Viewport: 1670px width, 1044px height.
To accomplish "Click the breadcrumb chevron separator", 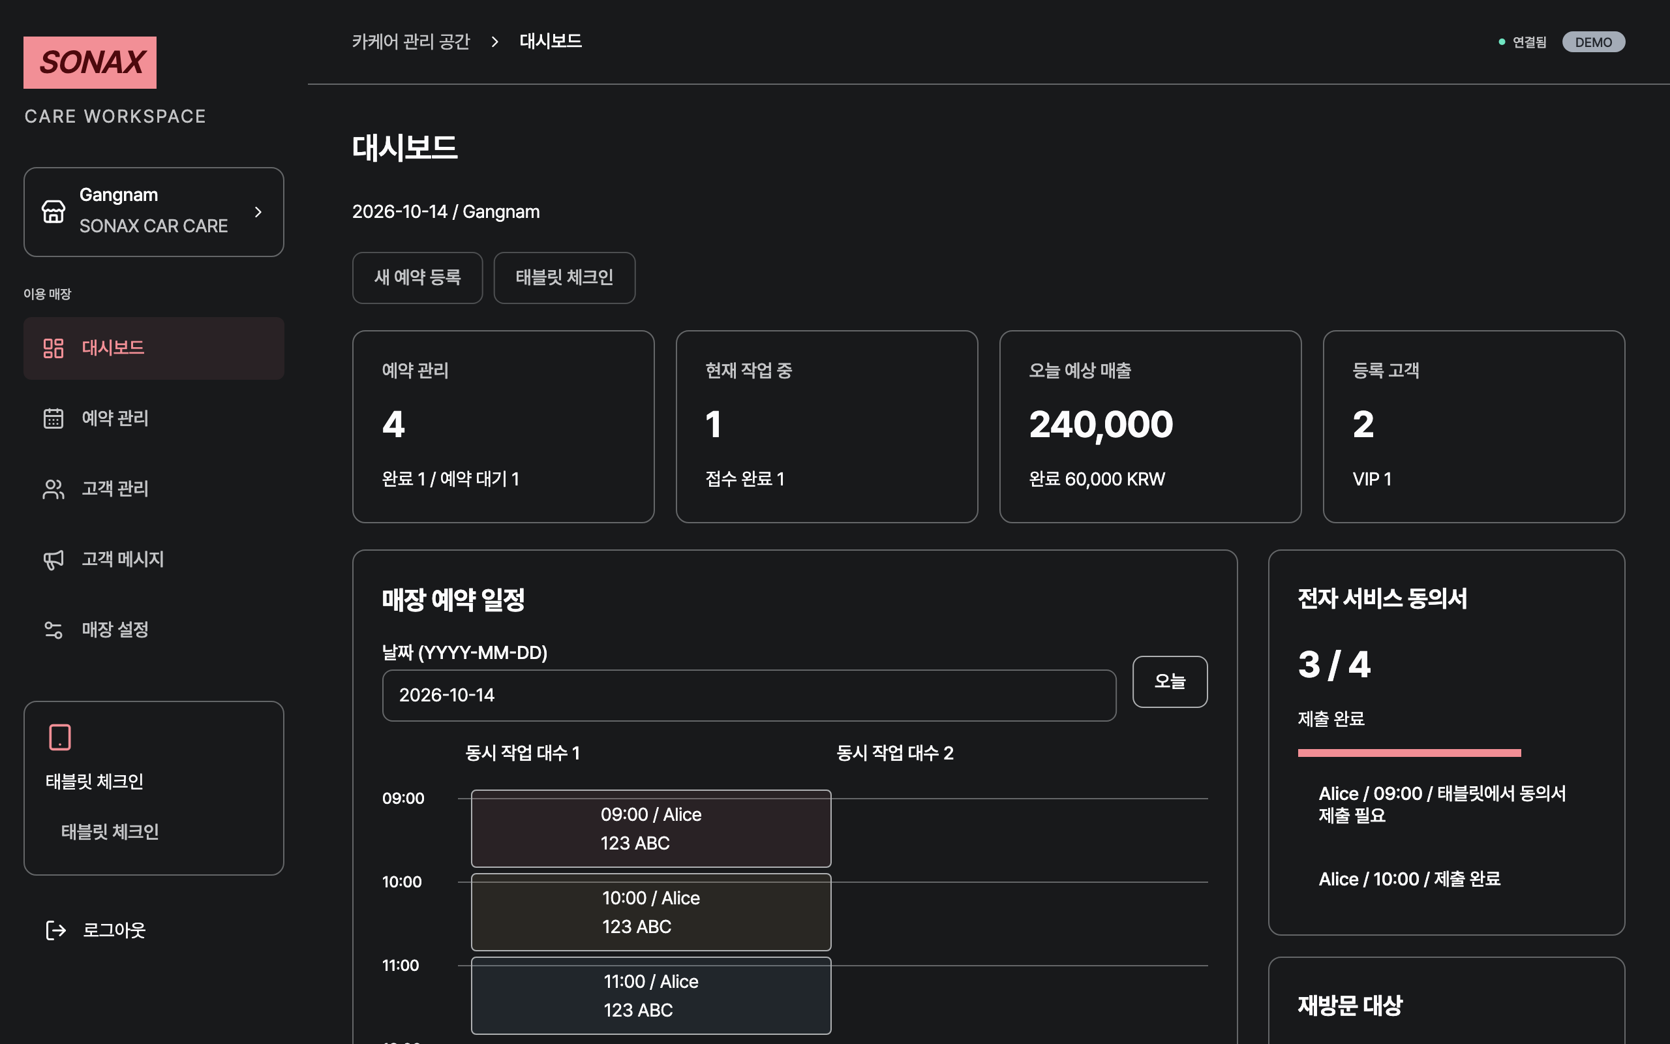I will [x=494, y=41].
